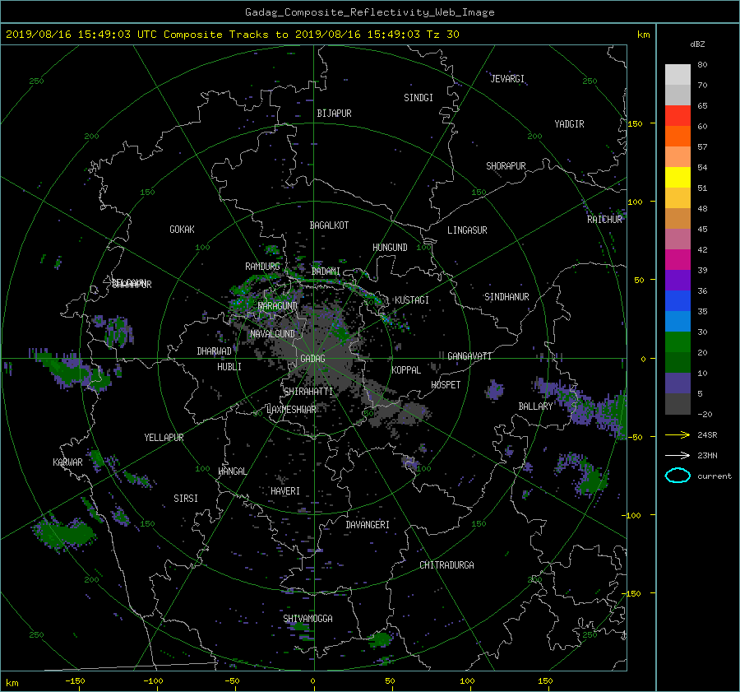
Task: Click the BAGALKOT city label
Action: (329, 225)
